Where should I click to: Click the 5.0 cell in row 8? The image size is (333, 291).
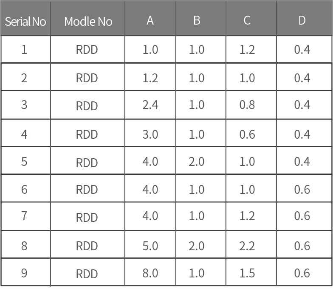[150, 246]
